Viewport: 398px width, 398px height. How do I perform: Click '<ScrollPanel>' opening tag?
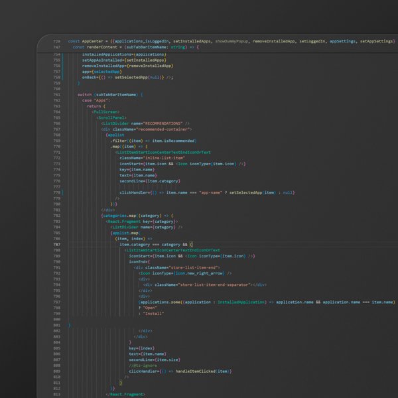click(111, 118)
